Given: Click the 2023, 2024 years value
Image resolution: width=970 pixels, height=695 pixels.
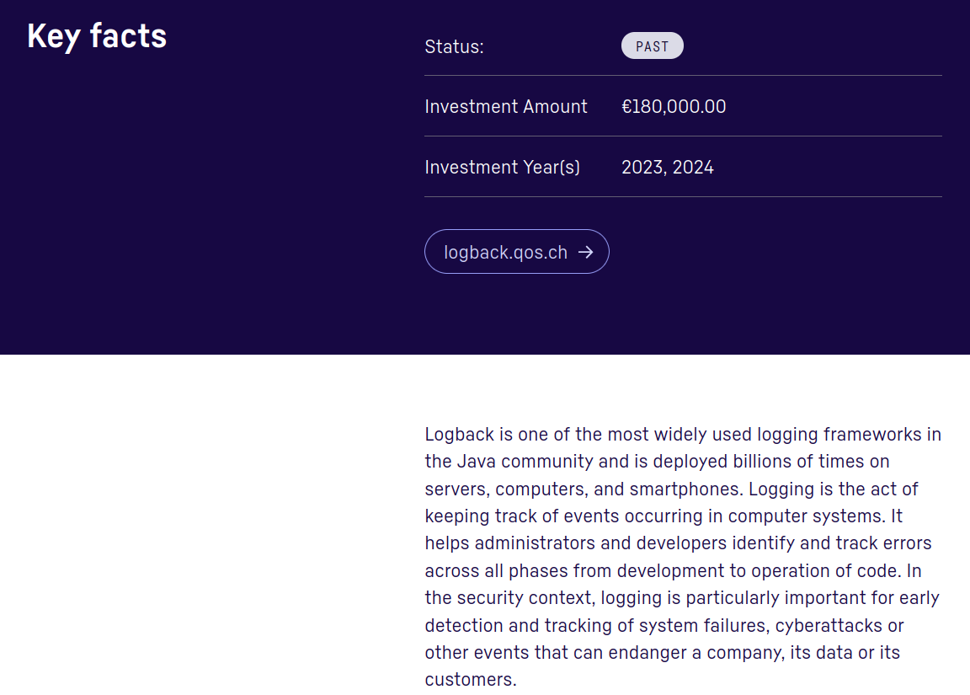Looking at the screenshot, I should pos(667,168).
